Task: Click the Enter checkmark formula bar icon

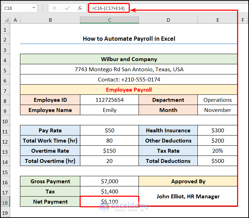Action: [67, 8]
